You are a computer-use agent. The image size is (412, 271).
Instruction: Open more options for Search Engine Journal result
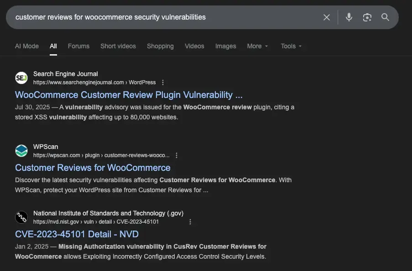point(163,82)
